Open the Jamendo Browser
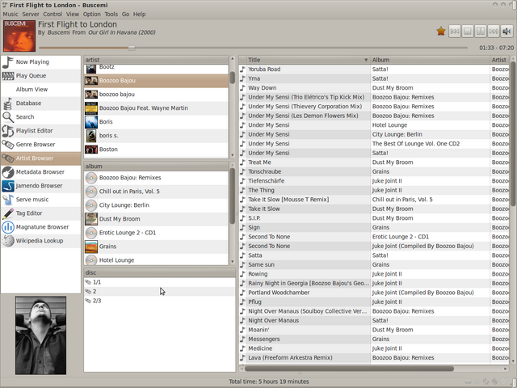The height and width of the screenshot is (388, 517). point(41,186)
